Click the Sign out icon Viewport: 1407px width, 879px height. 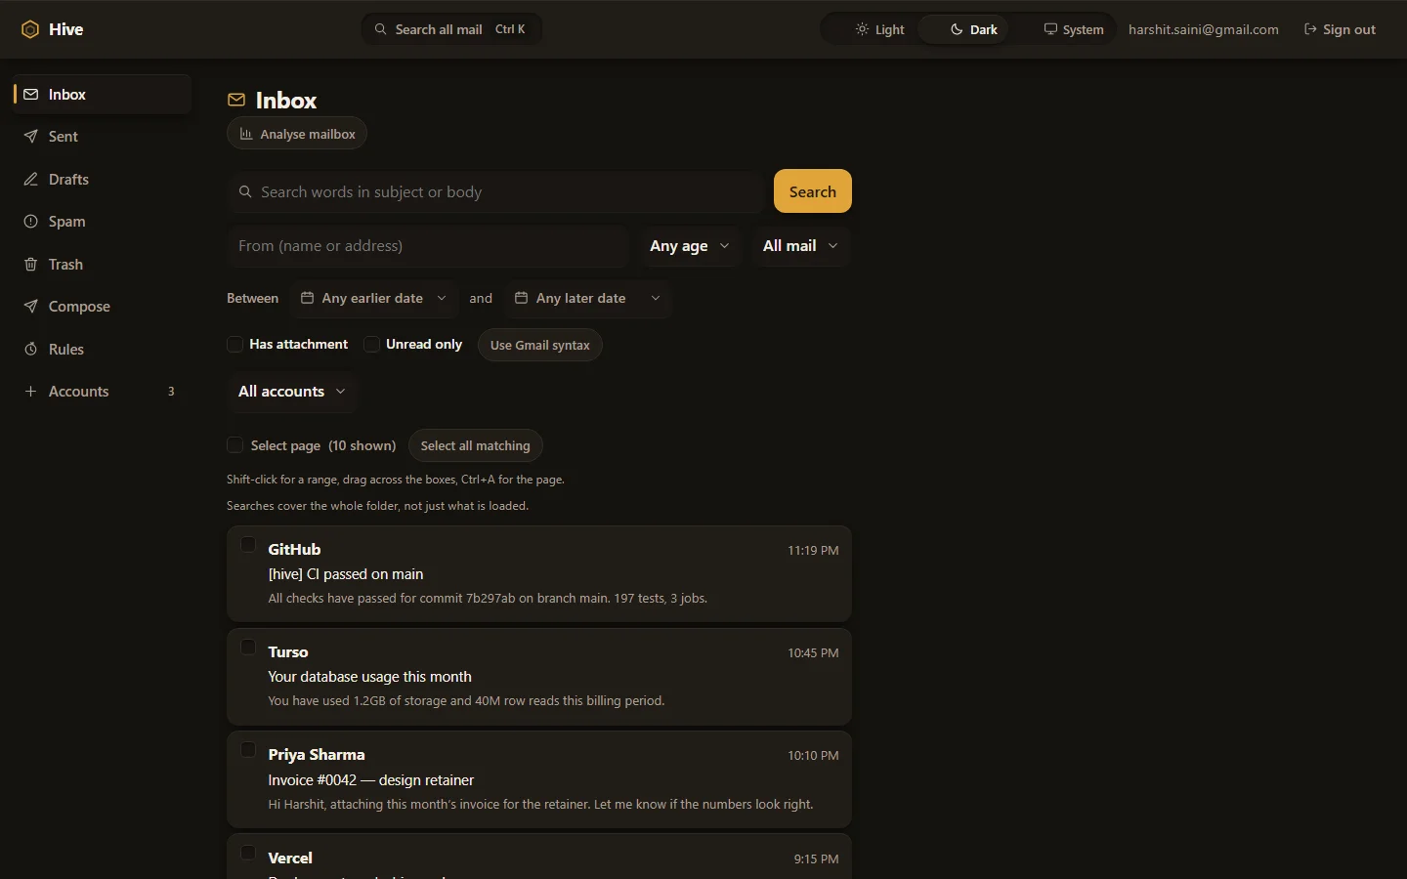(1310, 29)
